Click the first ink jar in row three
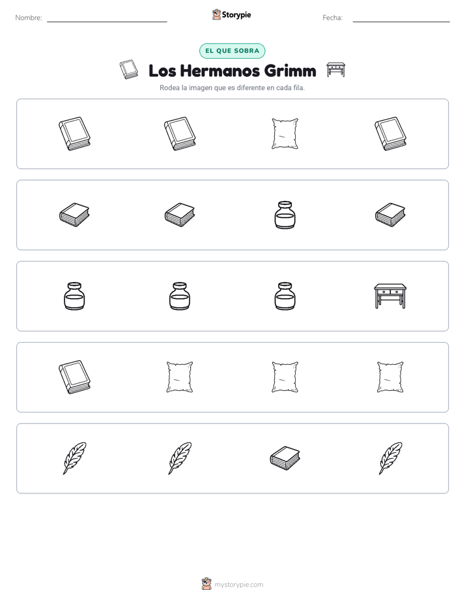 tap(74, 296)
